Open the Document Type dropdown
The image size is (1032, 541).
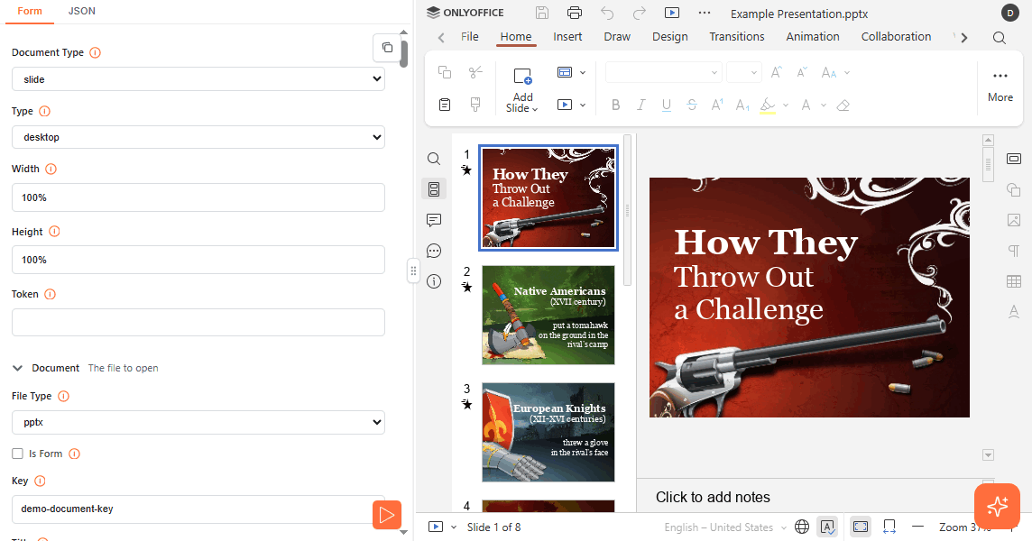pos(198,79)
